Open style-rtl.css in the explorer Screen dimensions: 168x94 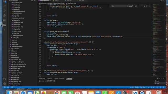click(x=17, y=31)
